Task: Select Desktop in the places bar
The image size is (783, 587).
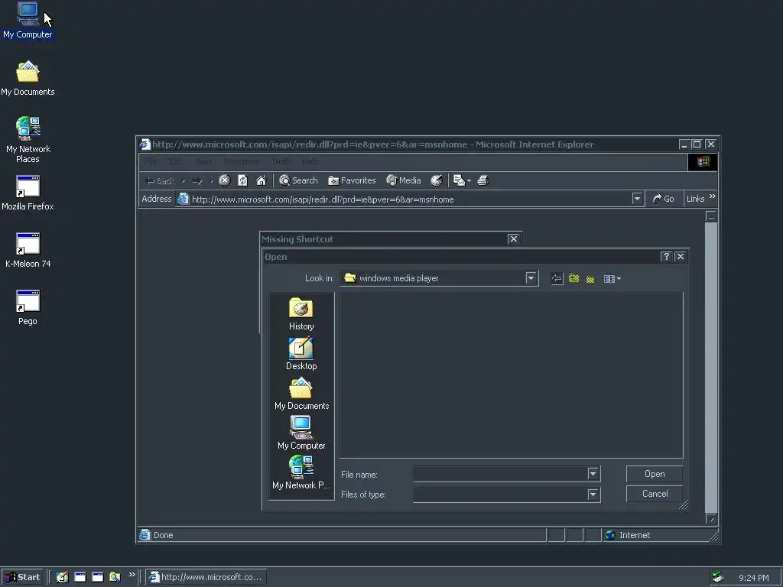Action: pyautogui.click(x=301, y=353)
